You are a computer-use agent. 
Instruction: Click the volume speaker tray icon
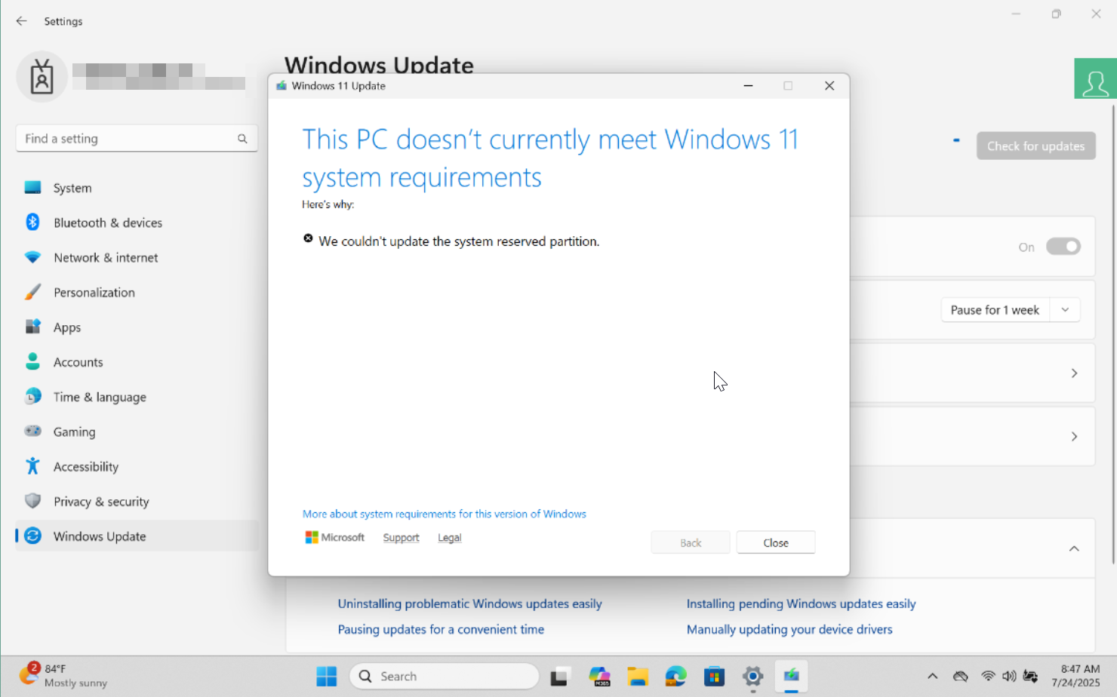(x=1009, y=677)
